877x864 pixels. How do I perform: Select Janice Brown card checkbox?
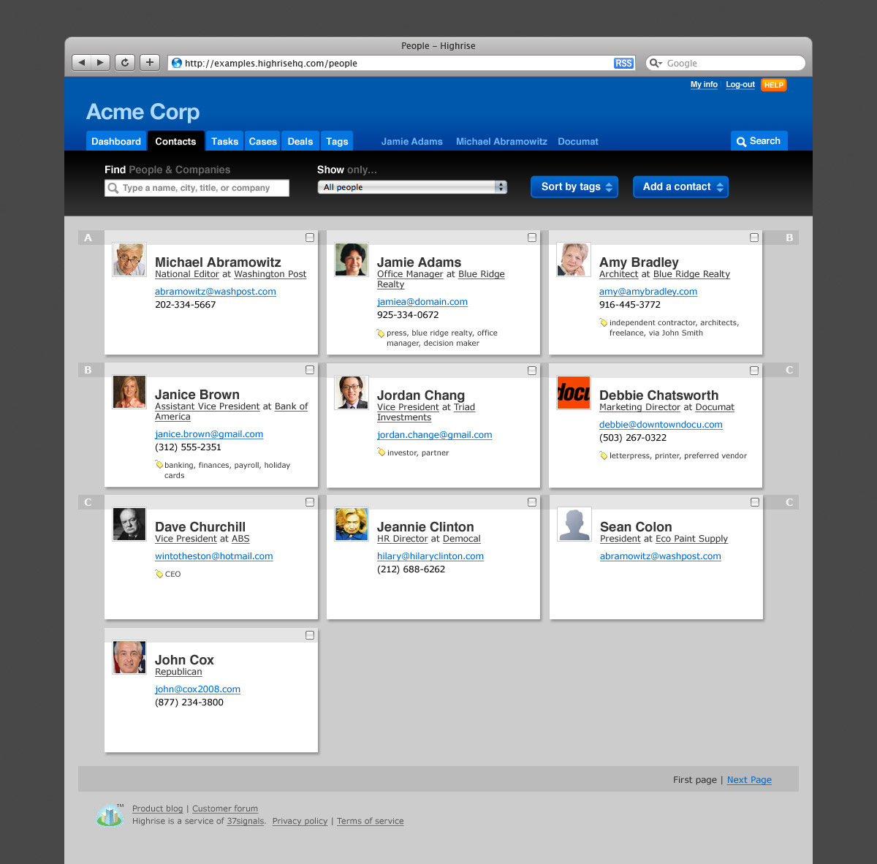[x=310, y=370]
